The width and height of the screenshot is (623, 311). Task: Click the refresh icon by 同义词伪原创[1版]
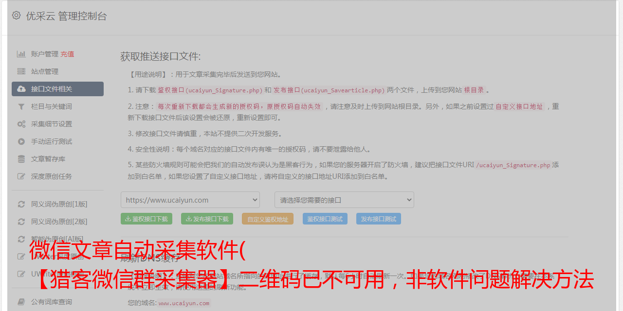(x=21, y=204)
